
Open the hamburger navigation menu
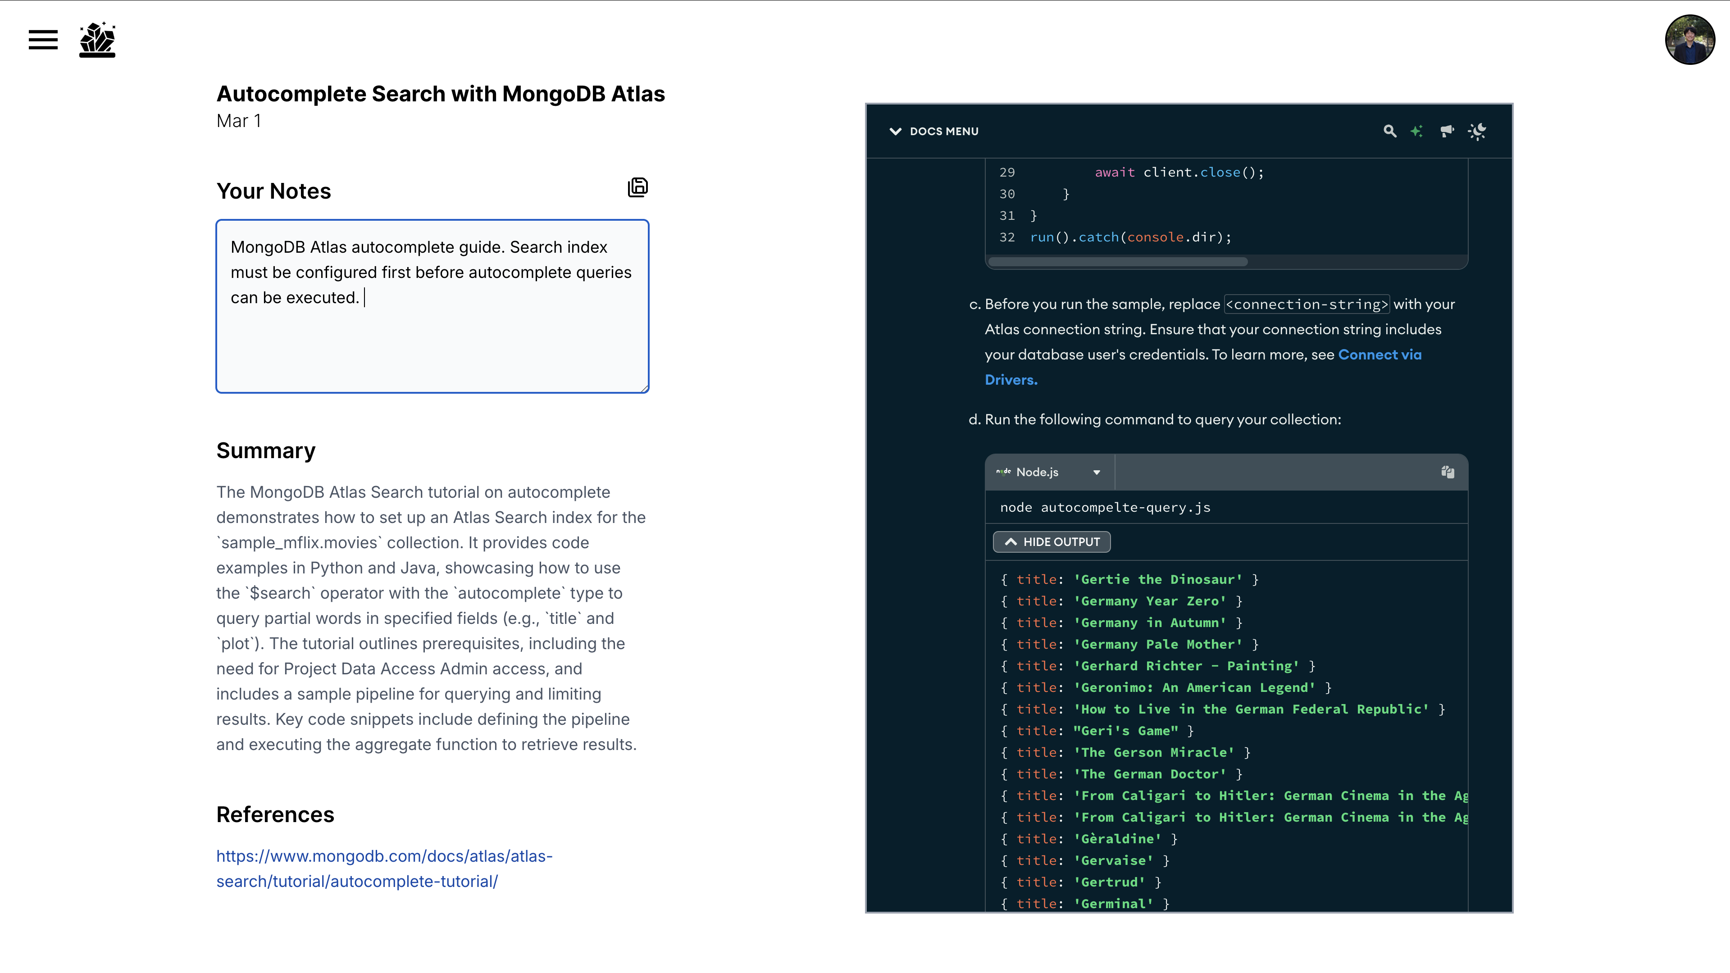[x=43, y=40]
